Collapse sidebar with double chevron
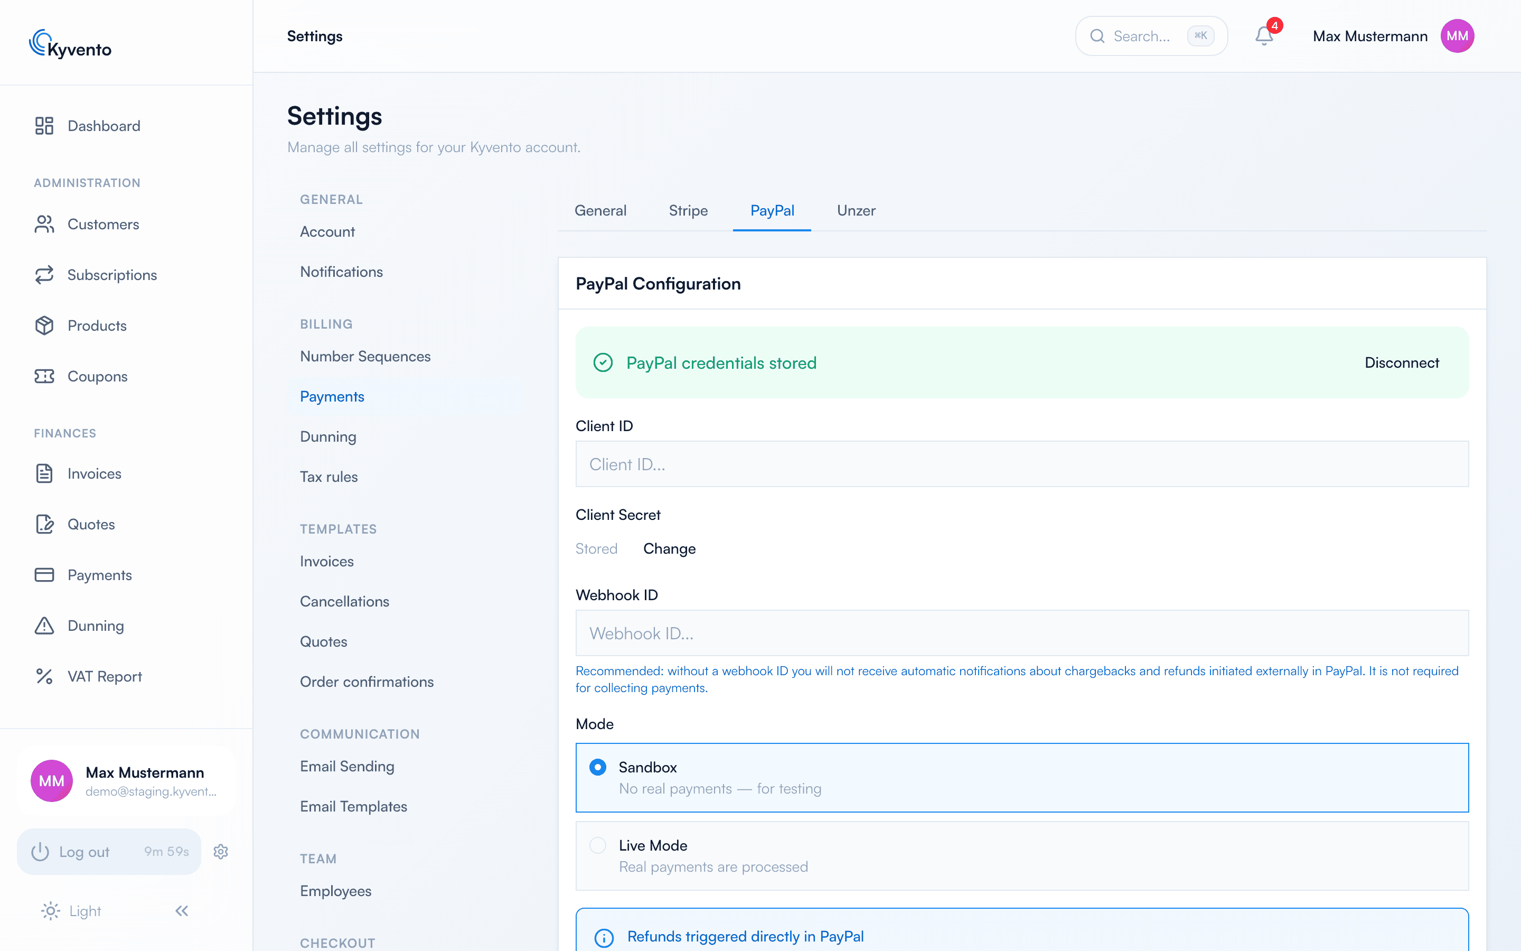 click(182, 911)
